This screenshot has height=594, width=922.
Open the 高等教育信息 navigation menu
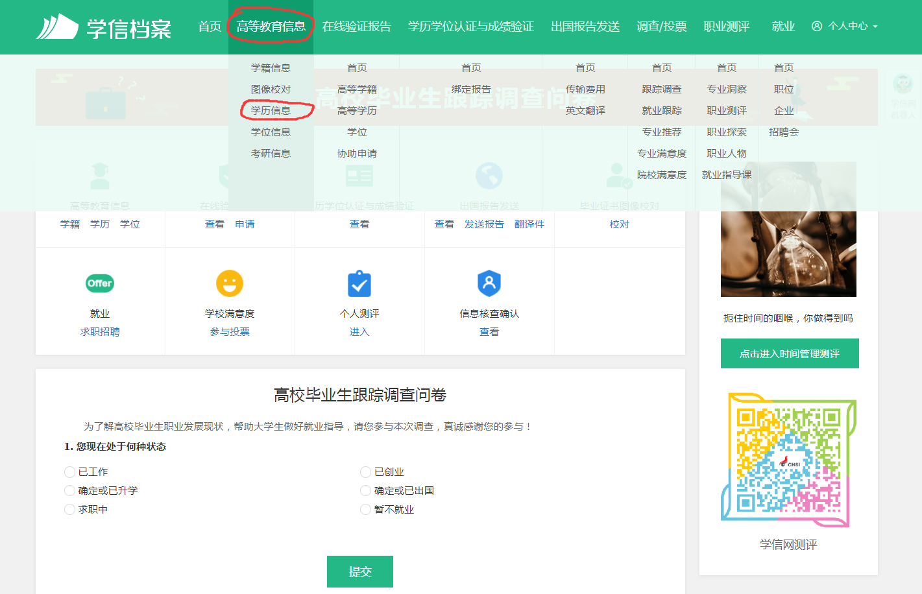pos(271,27)
